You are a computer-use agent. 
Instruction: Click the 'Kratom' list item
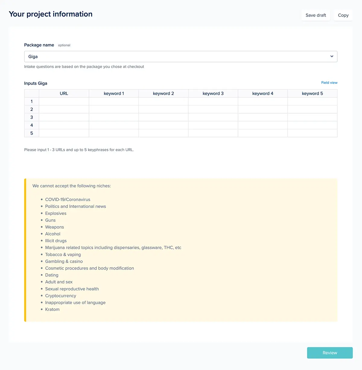[x=52, y=309]
